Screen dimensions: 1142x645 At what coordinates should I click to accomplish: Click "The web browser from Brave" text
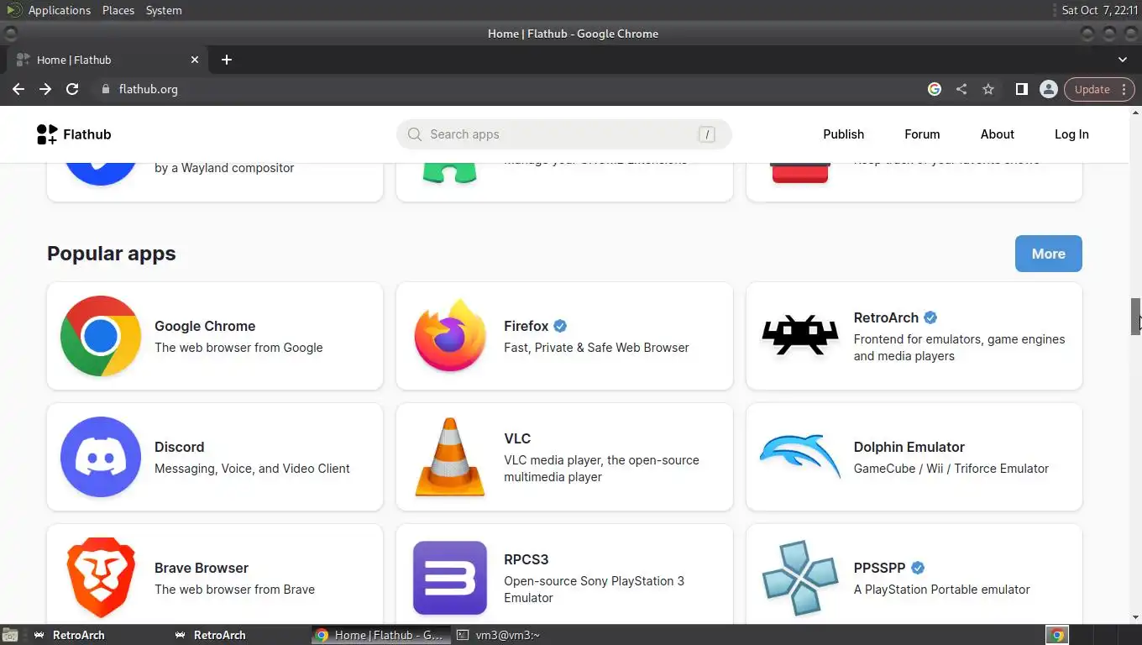pyautogui.click(x=234, y=590)
